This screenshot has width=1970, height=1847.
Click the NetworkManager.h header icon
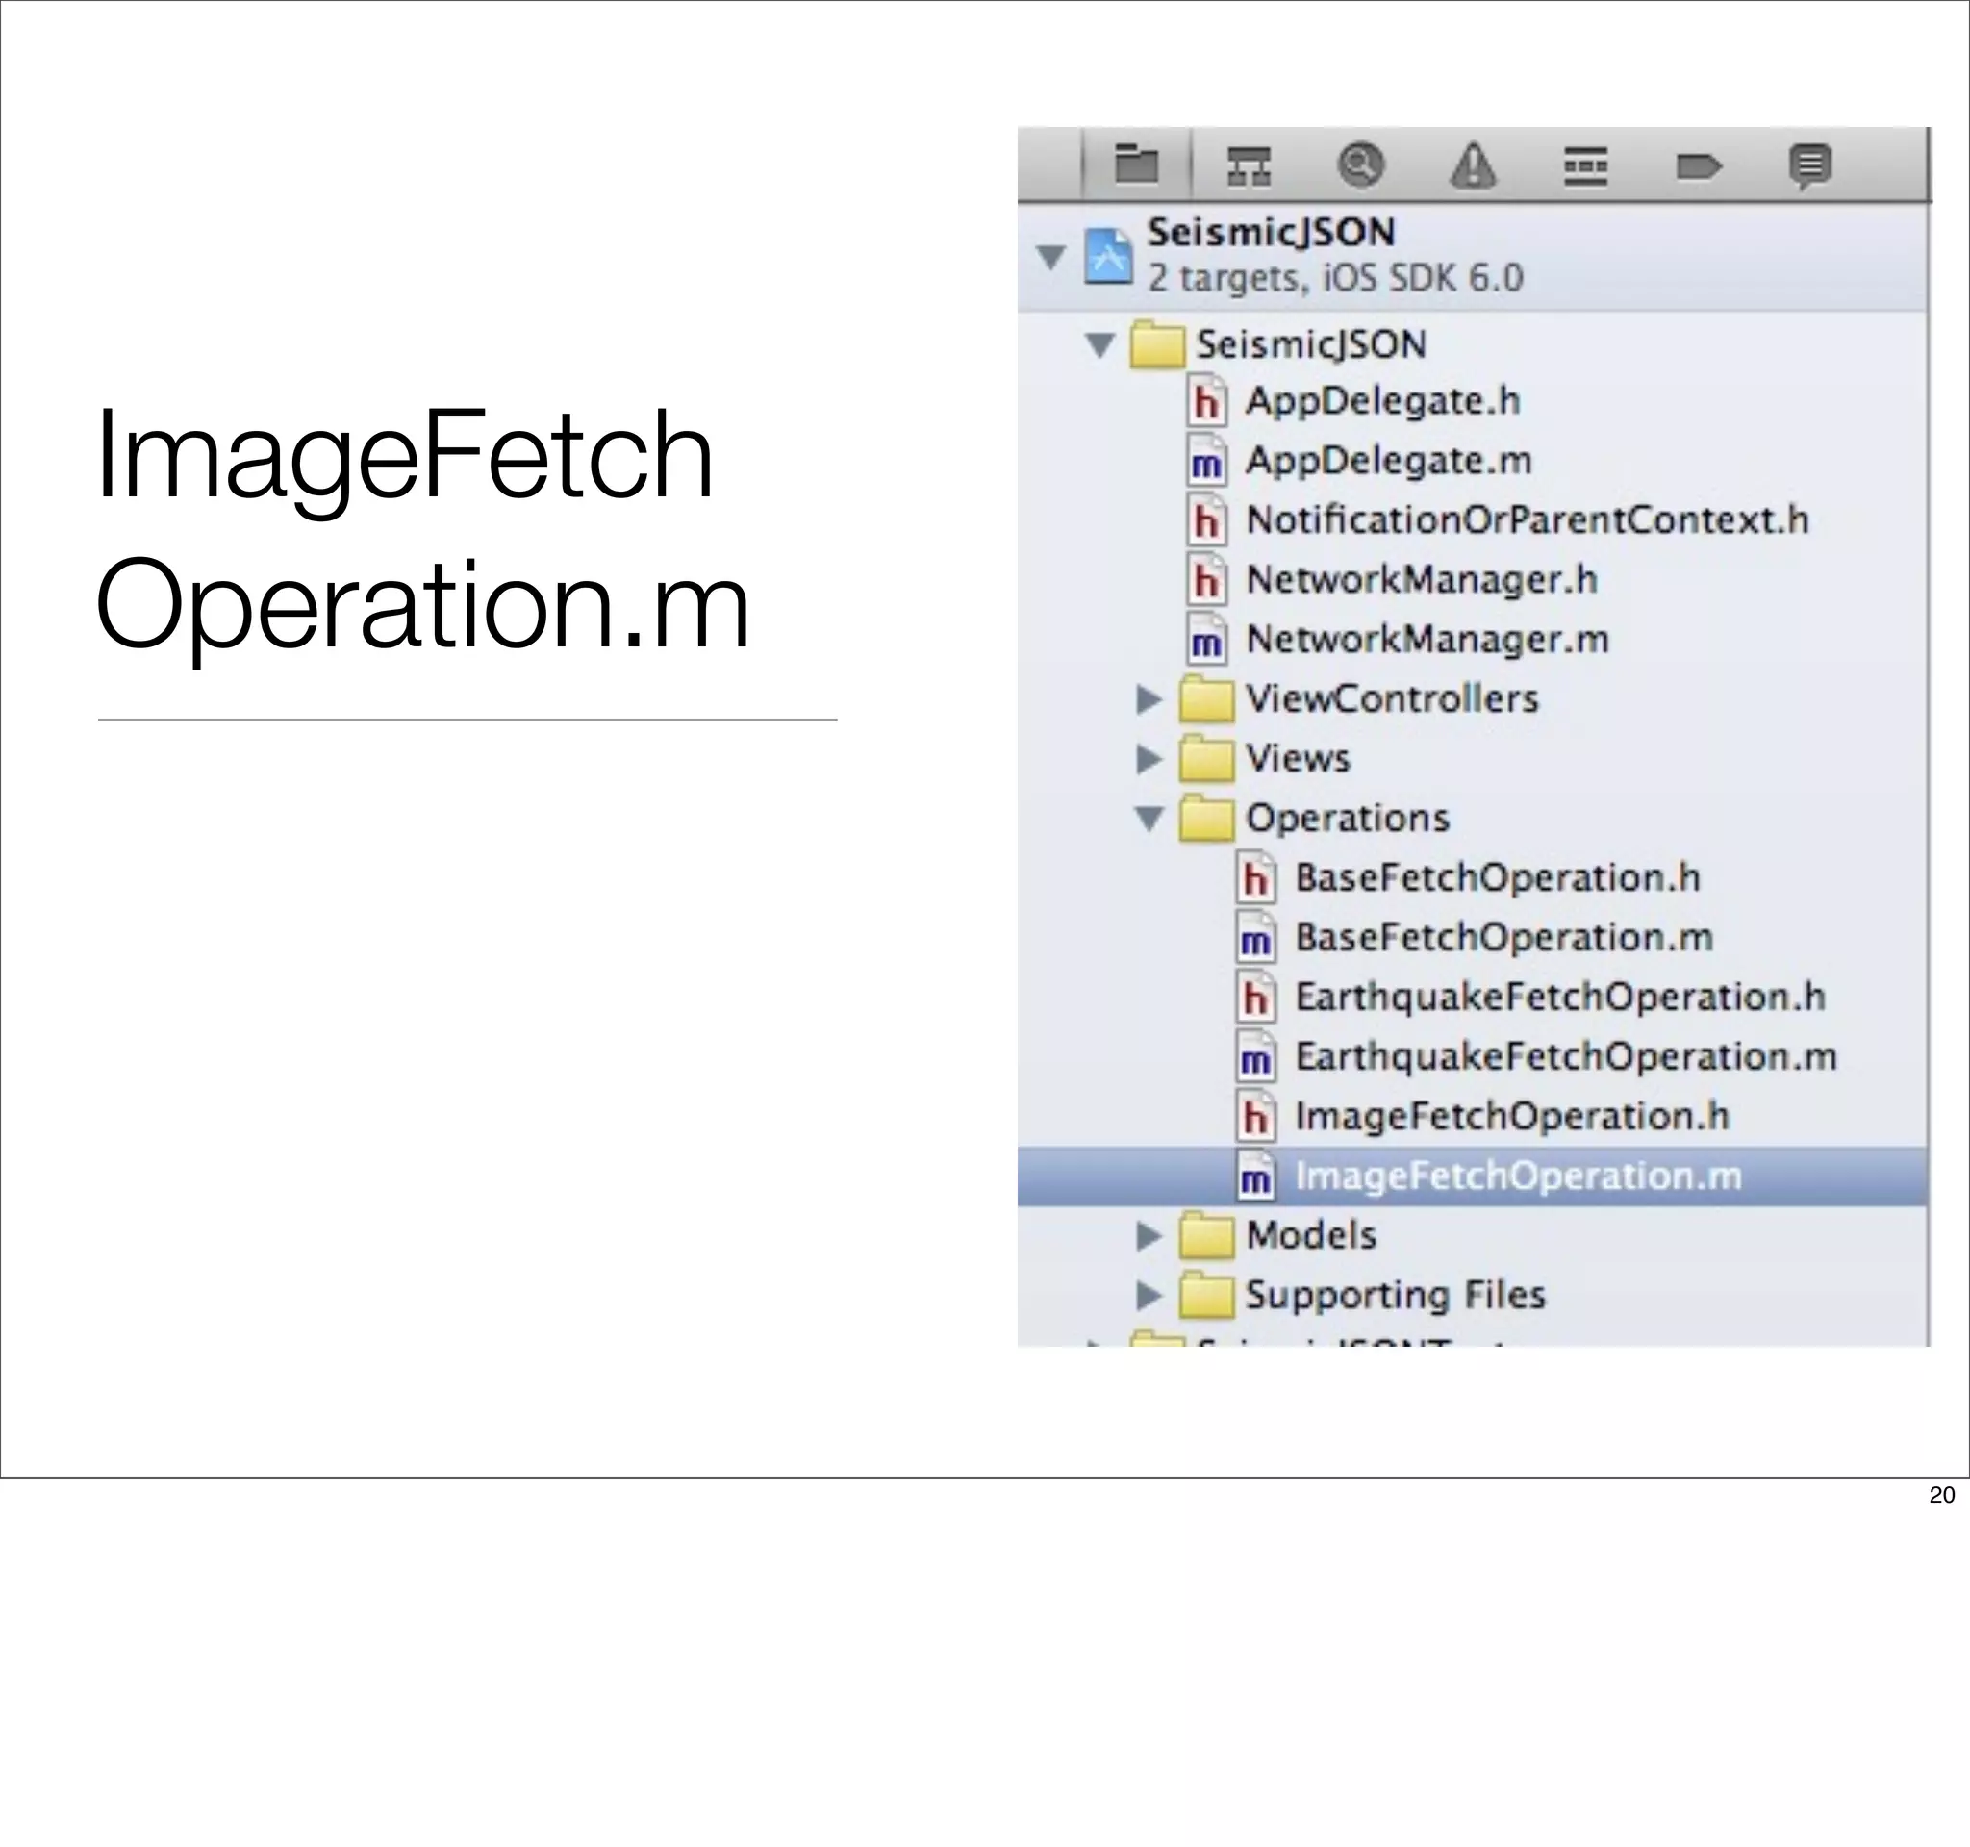[x=1206, y=580]
